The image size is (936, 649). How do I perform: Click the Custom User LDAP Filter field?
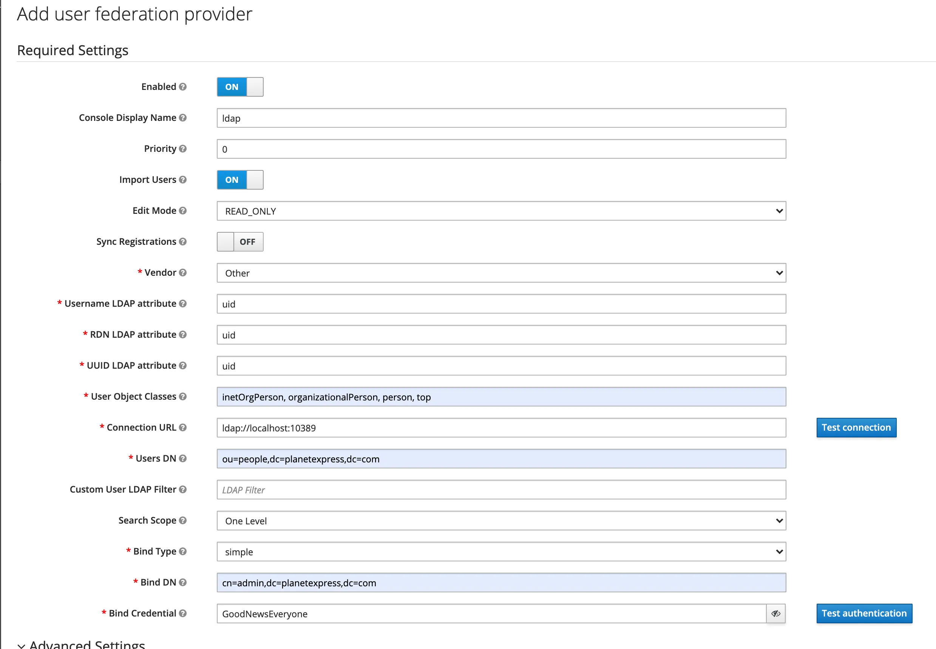click(x=501, y=490)
